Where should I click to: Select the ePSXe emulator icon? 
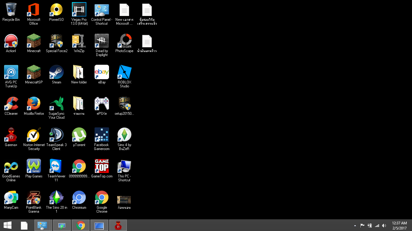click(x=102, y=104)
